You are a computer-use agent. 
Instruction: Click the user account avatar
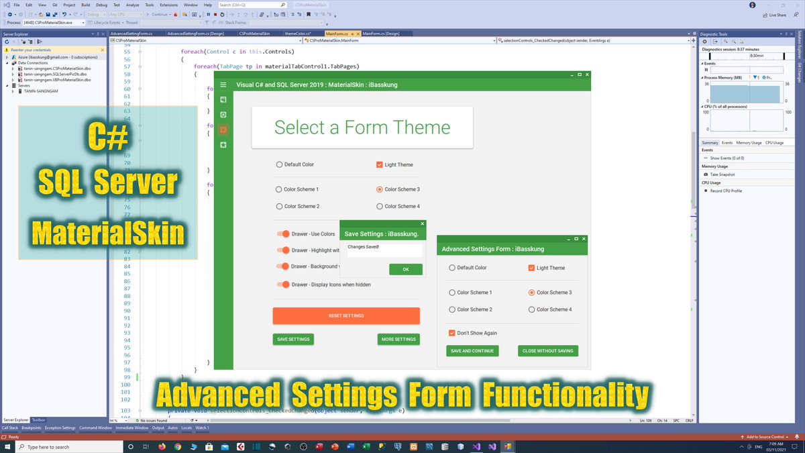tap(753, 4)
